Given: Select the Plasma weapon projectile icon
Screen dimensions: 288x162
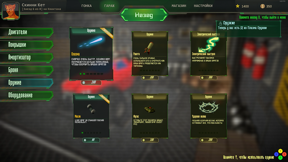Looking at the screenshot, I should click(91, 42).
